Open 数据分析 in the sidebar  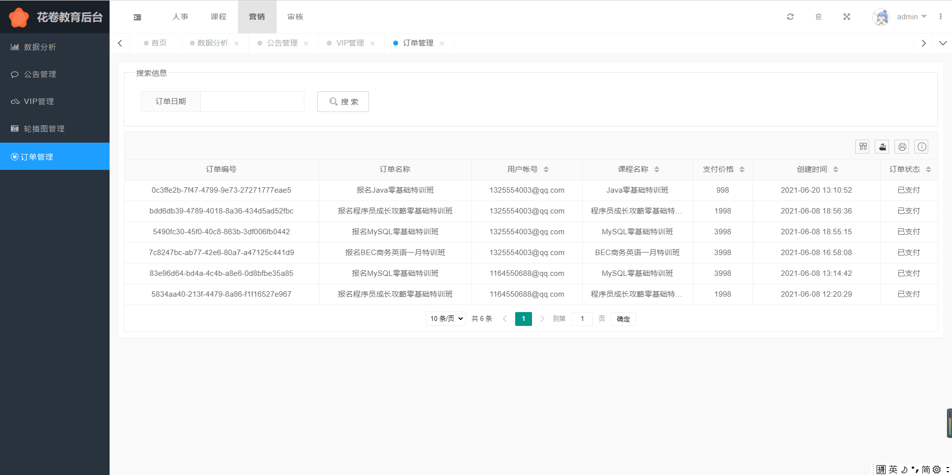[55, 47]
